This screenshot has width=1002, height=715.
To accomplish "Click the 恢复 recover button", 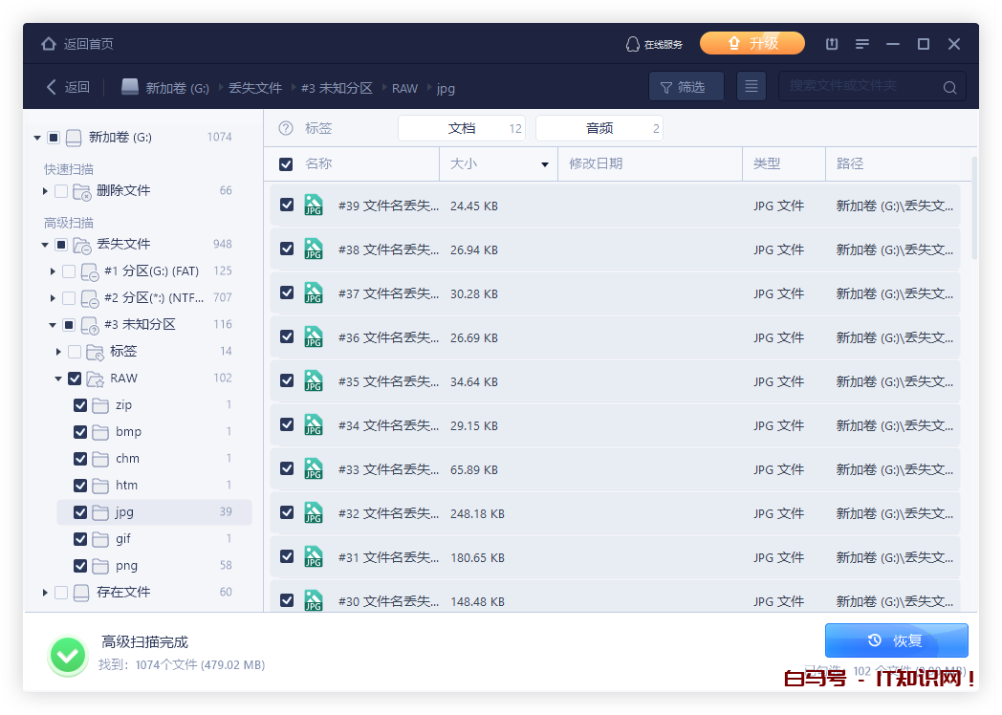I will (896, 639).
